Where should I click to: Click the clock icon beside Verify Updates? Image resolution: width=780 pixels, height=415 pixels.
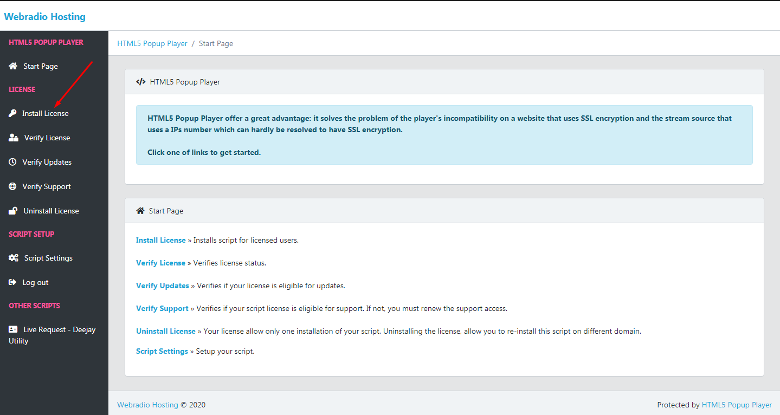pos(12,162)
